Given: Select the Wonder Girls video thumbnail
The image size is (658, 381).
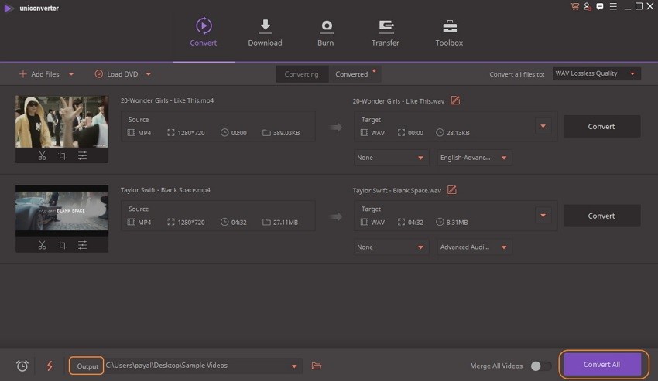Looking at the screenshot, I should pos(62,121).
